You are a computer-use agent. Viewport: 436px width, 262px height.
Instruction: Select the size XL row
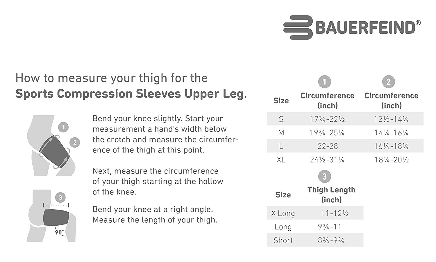tap(345, 160)
